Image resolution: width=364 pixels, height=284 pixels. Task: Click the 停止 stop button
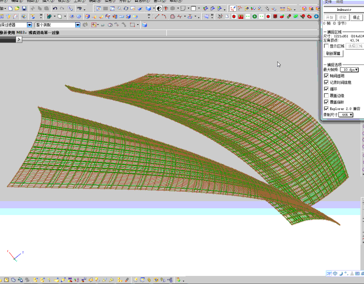[x=356, y=17]
